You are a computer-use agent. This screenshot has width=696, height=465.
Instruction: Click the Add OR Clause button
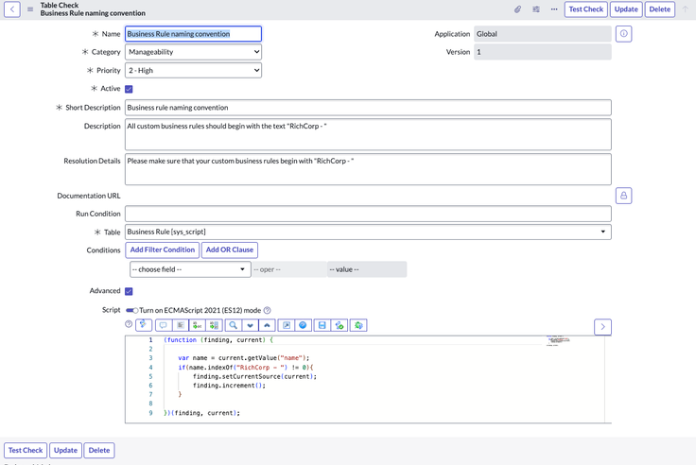coord(229,250)
